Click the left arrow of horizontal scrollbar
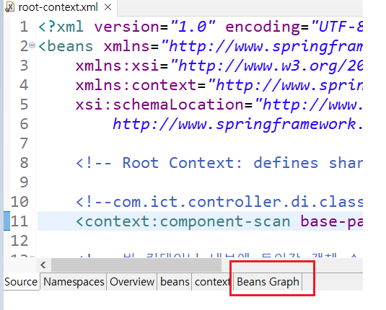Image resolution: width=386 pixels, height=310 pixels. click(43, 265)
